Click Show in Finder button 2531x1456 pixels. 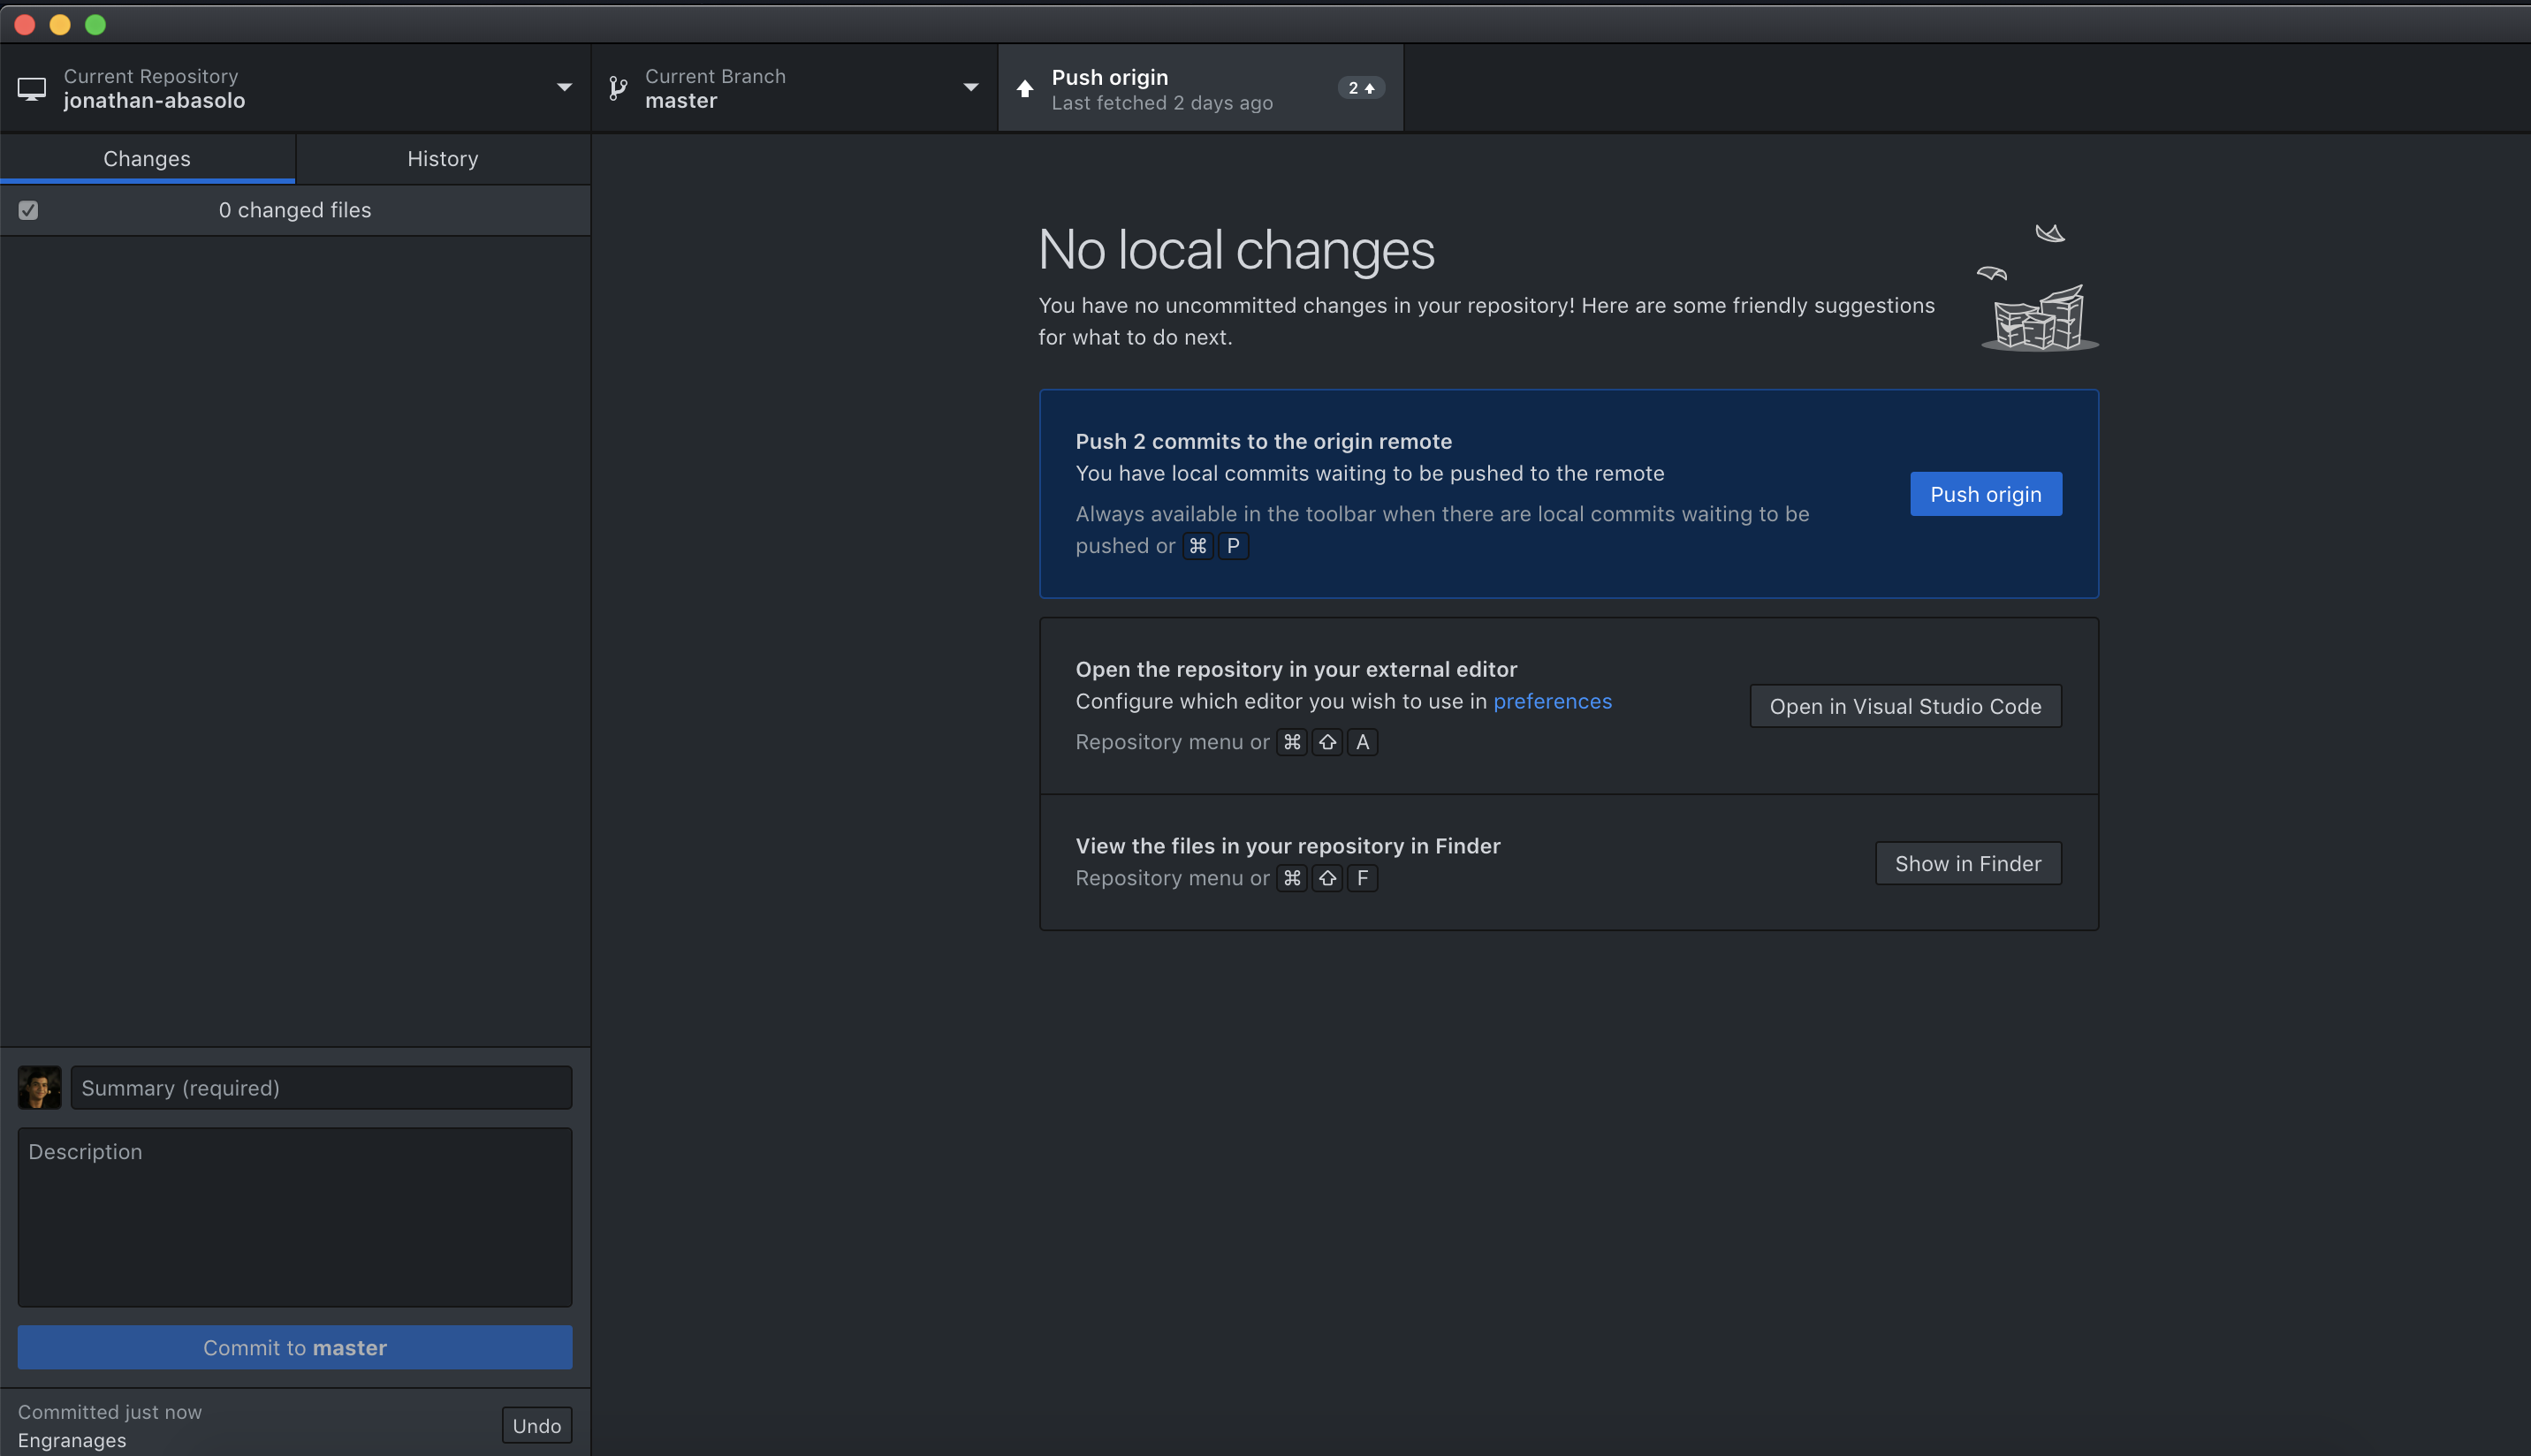[x=1968, y=863]
